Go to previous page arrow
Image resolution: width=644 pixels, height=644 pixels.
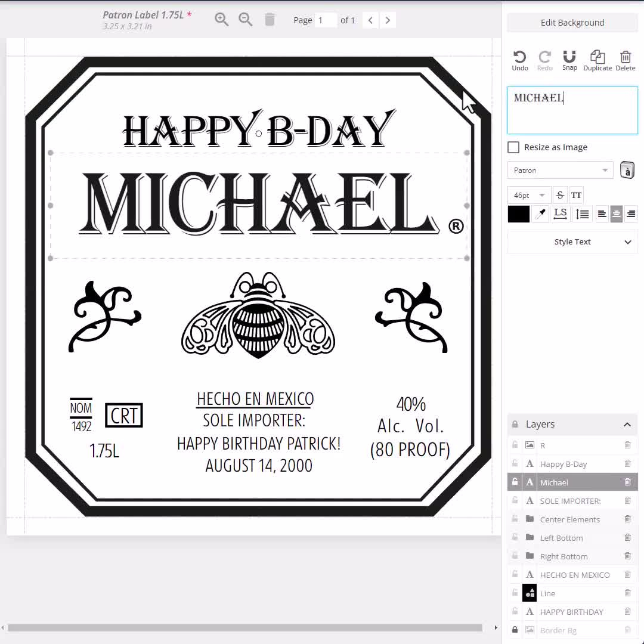[x=370, y=20]
